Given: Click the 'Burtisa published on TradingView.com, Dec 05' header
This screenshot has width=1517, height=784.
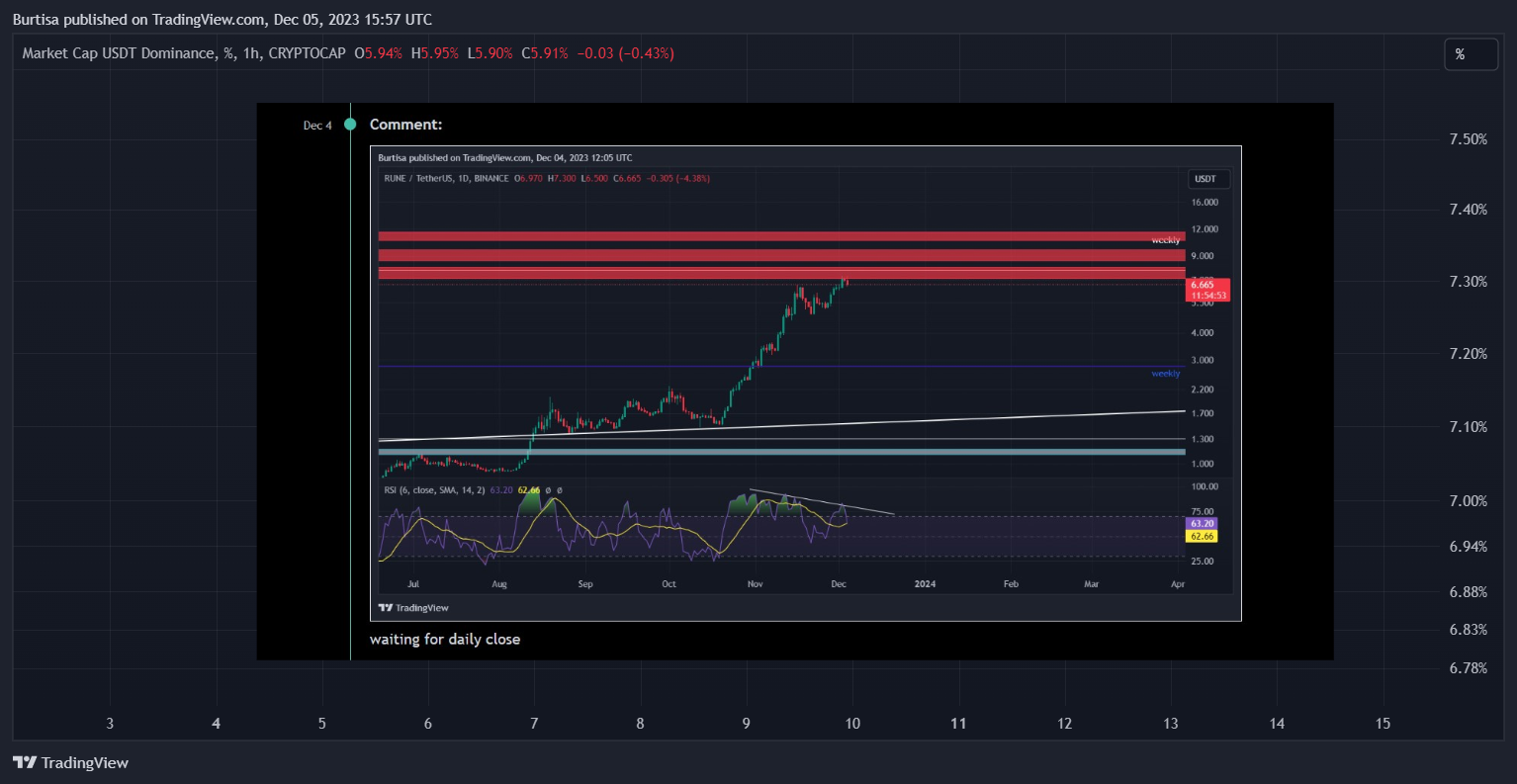Looking at the screenshot, I should click(x=223, y=20).
